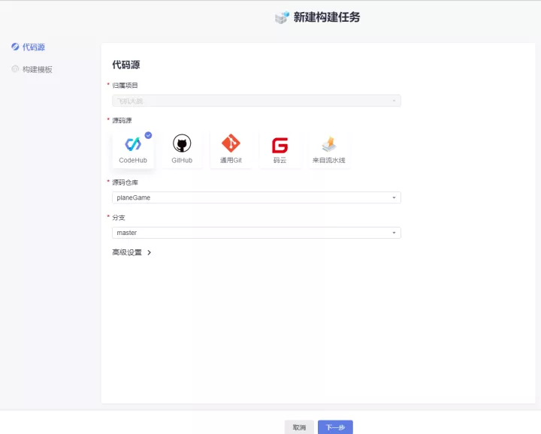Click the 分支 field label
This screenshot has height=434, width=541.
119,218
